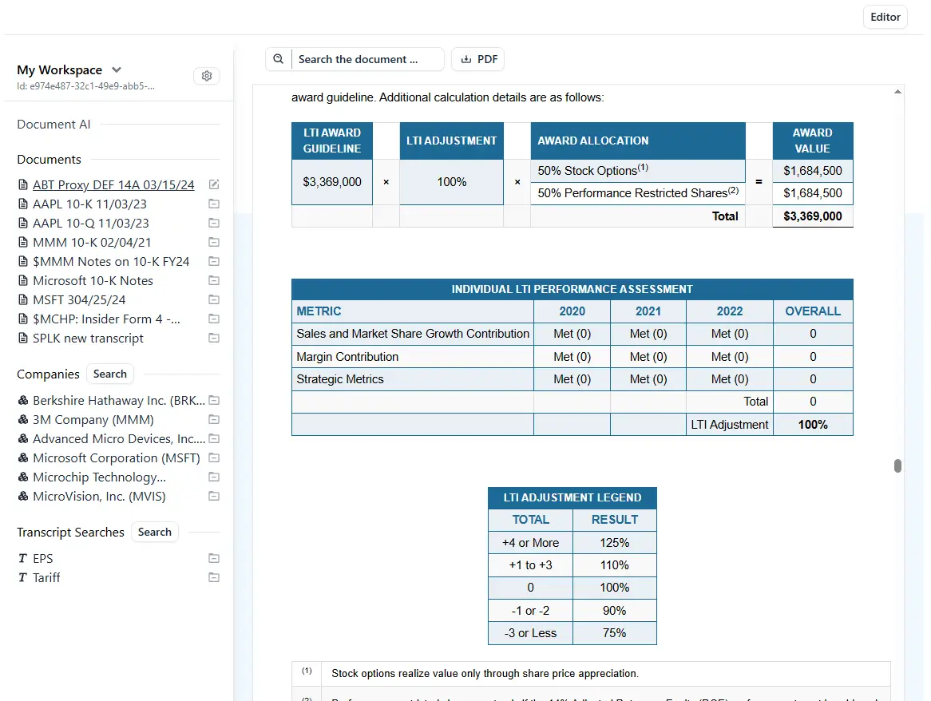
Task: Click folder icon next to Tariff search
Action: point(214,577)
